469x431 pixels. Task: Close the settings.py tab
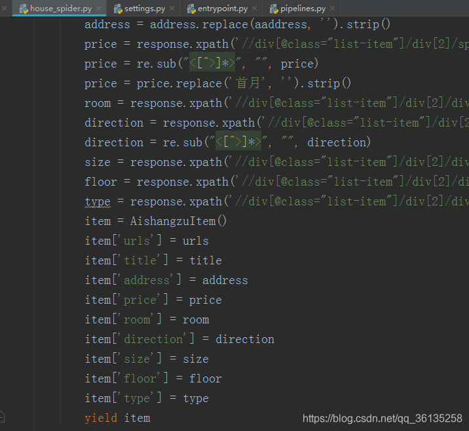point(172,9)
